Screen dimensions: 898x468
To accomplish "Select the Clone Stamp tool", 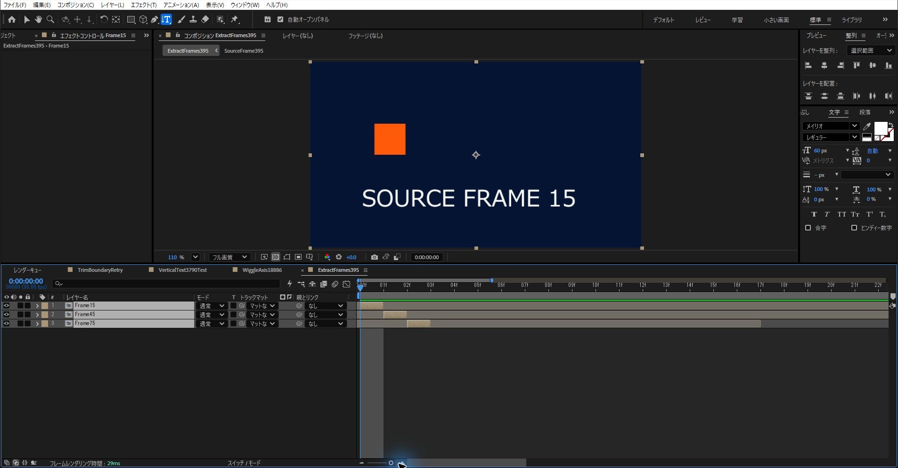I will click(193, 19).
